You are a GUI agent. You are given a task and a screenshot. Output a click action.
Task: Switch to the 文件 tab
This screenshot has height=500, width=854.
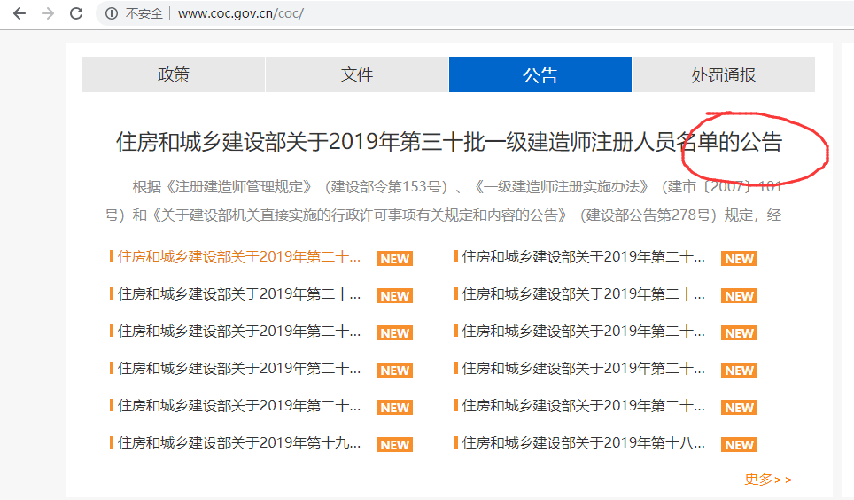tap(357, 74)
